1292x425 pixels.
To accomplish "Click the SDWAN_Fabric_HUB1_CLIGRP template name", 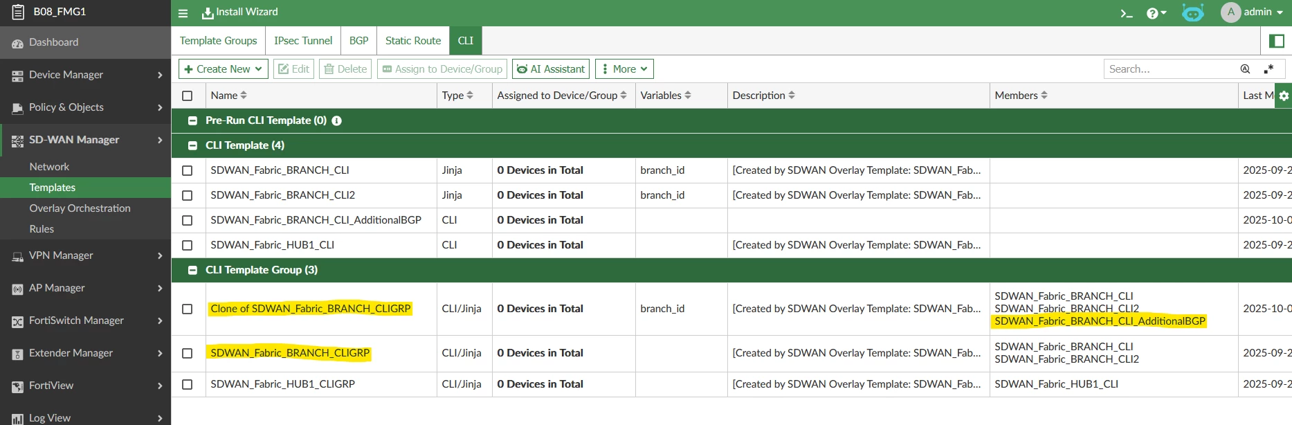I will pyautogui.click(x=282, y=384).
